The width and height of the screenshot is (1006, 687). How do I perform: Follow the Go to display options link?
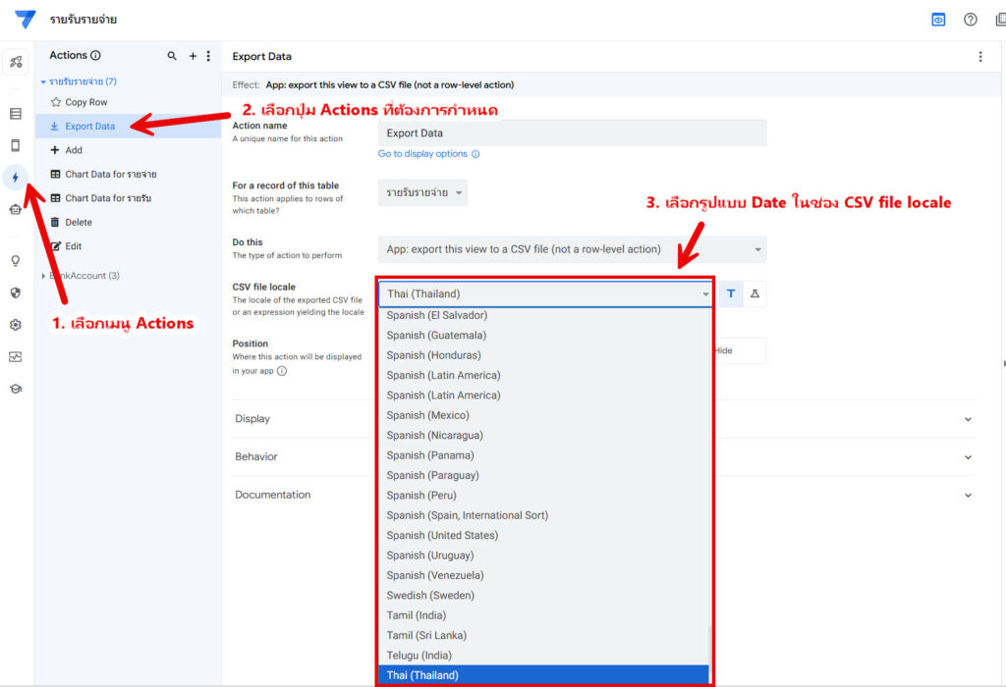[422, 154]
